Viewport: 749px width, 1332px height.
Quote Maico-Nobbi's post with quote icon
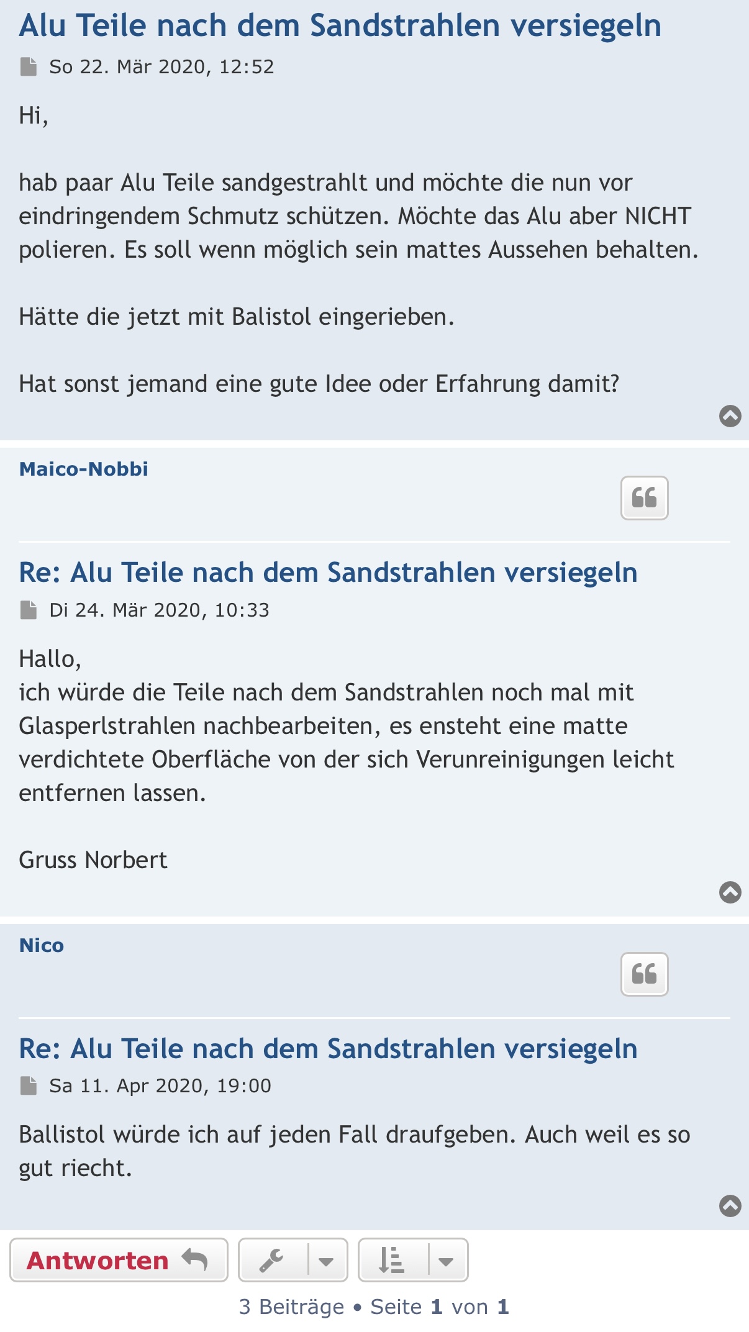[644, 497]
